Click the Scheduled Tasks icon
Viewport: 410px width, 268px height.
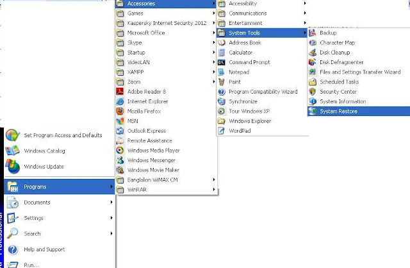[313, 82]
